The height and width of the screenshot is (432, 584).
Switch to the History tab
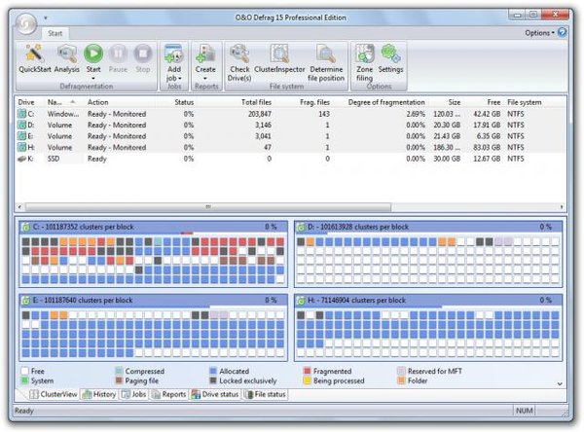(99, 394)
